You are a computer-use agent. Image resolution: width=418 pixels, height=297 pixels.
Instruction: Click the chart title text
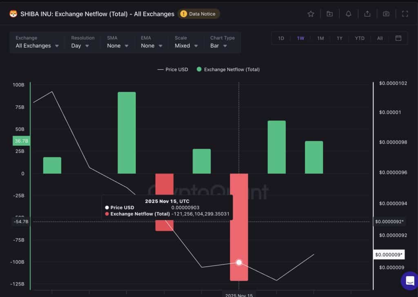coord(97,14)
